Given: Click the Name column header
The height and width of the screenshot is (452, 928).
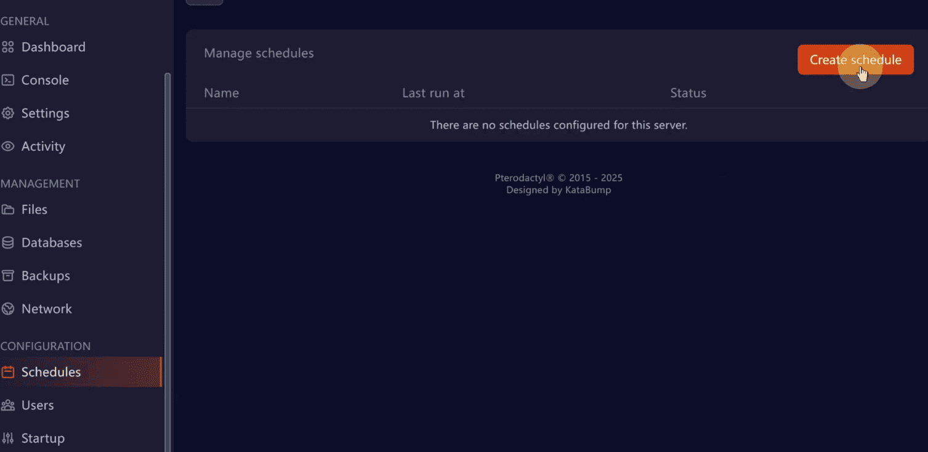Looking at the screenshot, I should click(221, 93).
